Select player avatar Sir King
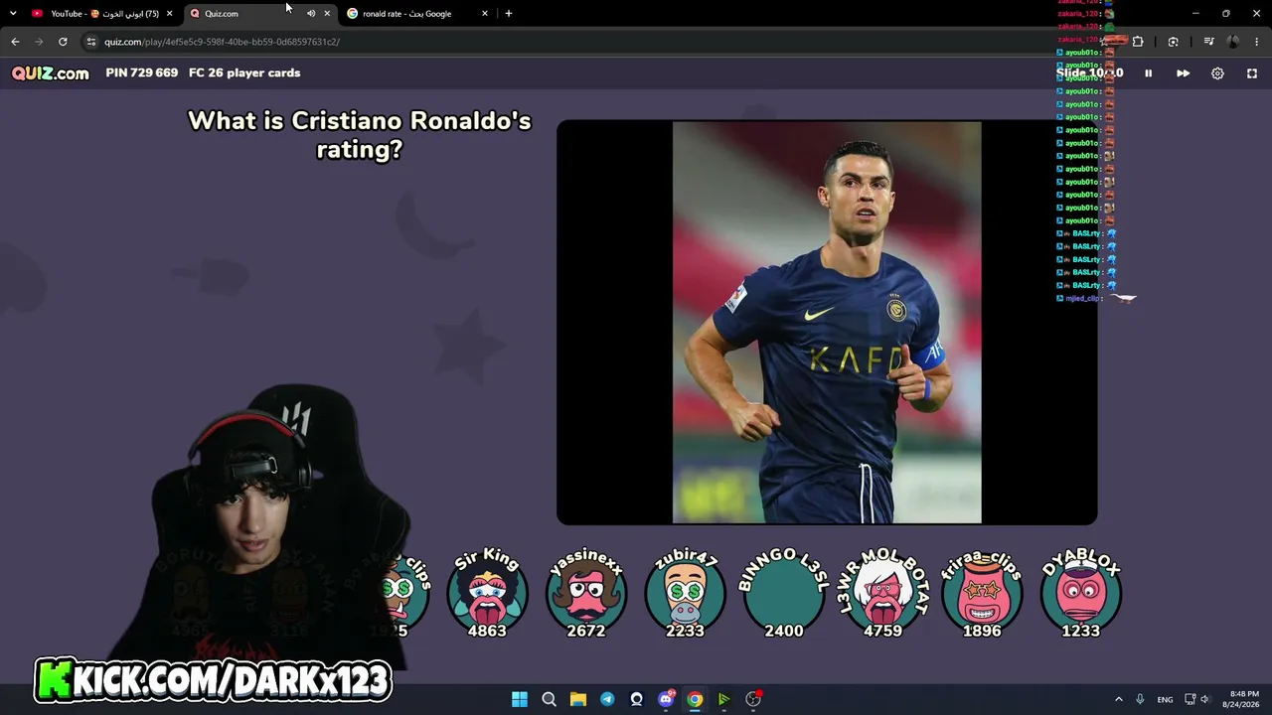Screen dimensions: 1272x715 click(487, 594)
